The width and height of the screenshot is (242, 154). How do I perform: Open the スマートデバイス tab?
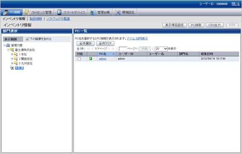point(71,12)
